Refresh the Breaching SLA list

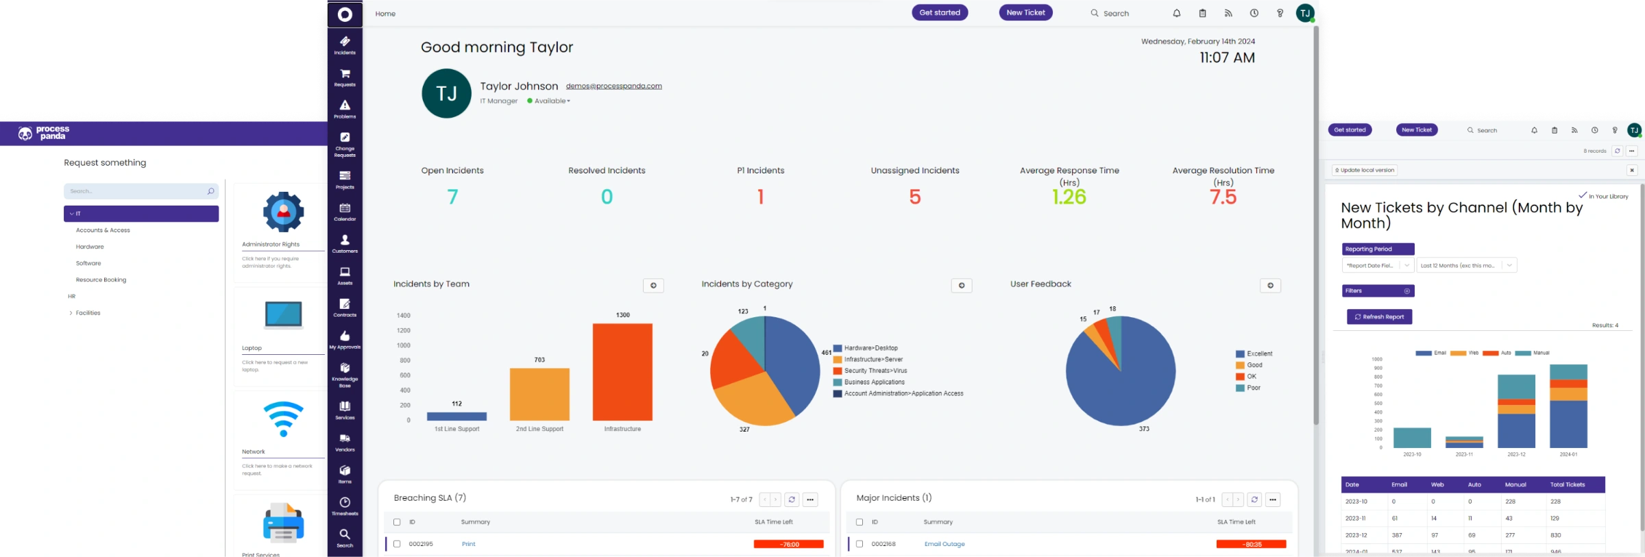click(792, 499)
